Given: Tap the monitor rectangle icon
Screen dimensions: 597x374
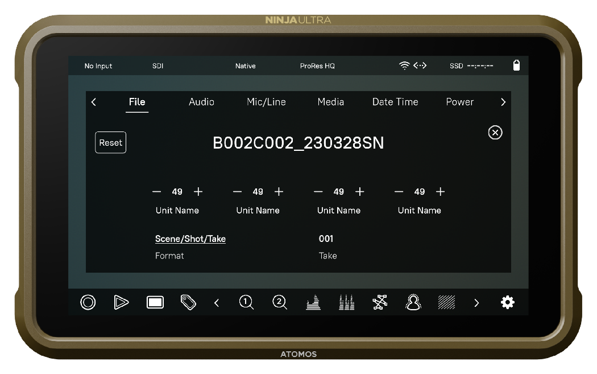Looking at the screenshot, I should pos(155,303).
